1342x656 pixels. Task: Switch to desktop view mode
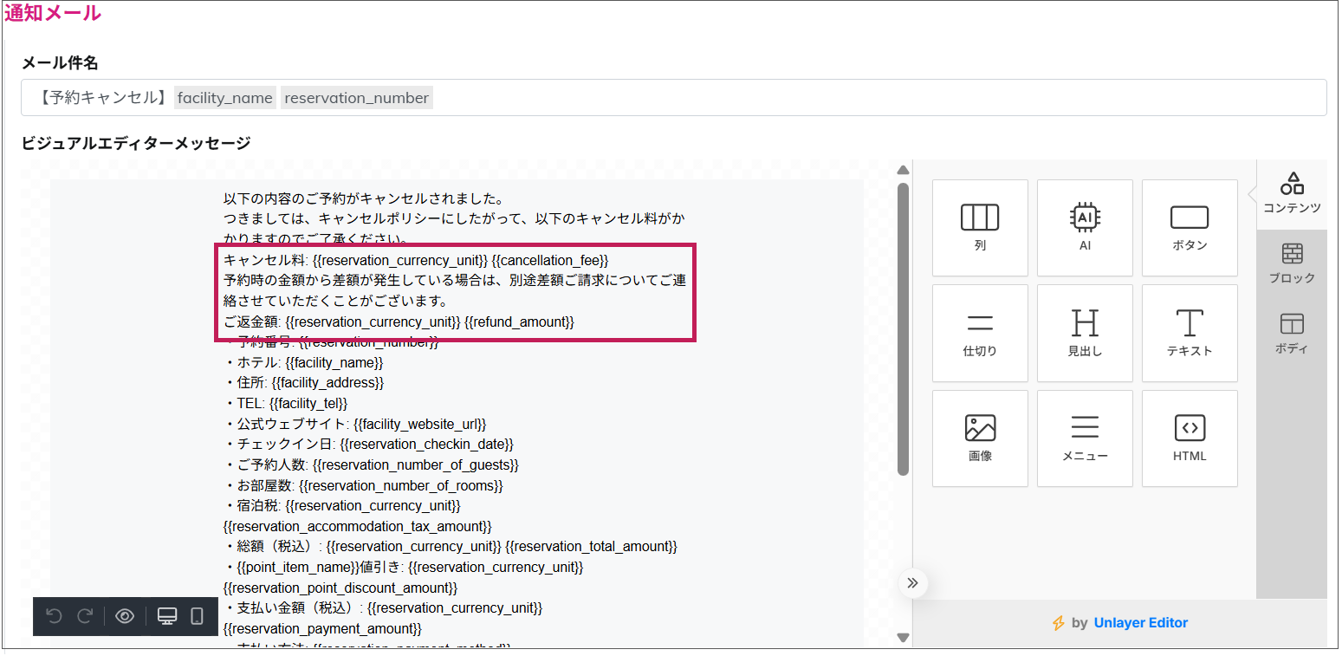pyautogui.click(x=167, y=616)
